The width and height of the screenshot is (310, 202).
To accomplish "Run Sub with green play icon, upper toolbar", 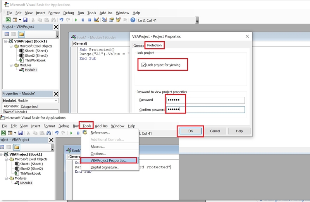I will pos(76,20).
